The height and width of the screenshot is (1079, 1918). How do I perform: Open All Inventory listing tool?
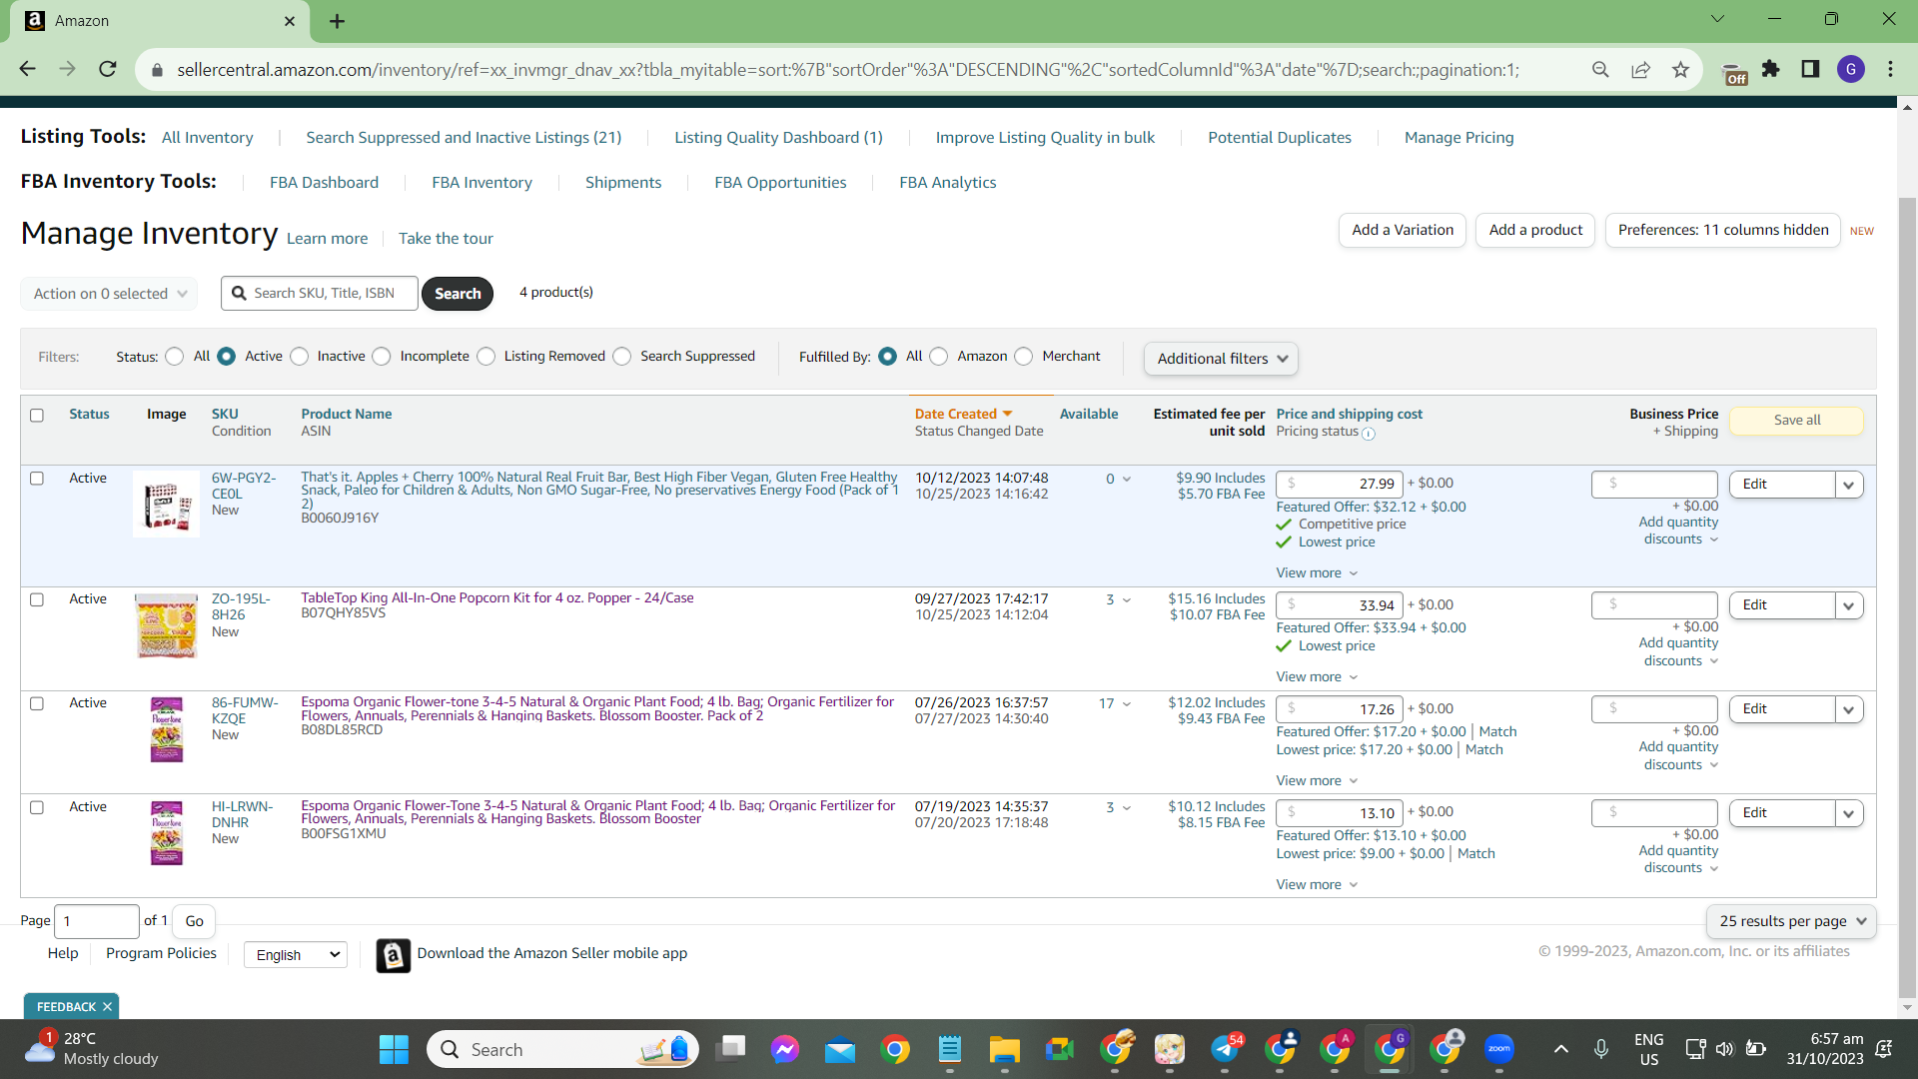coord(207,137)
